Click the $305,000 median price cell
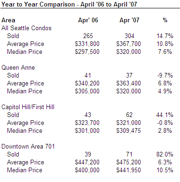 [87, 91]
